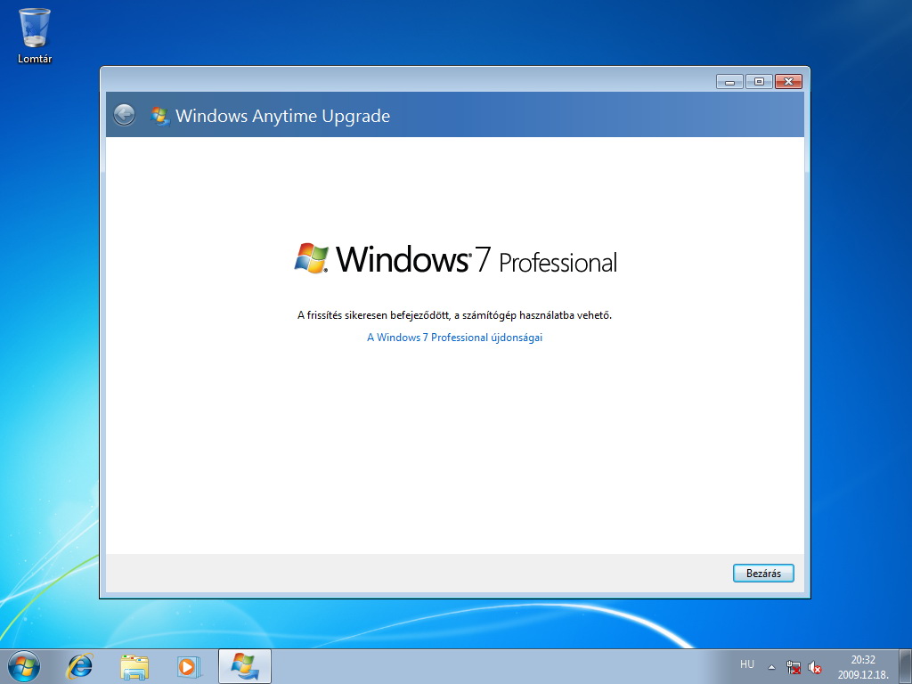Expand hidden tray icons arrow
912x684 pixels.
[771, 666]
